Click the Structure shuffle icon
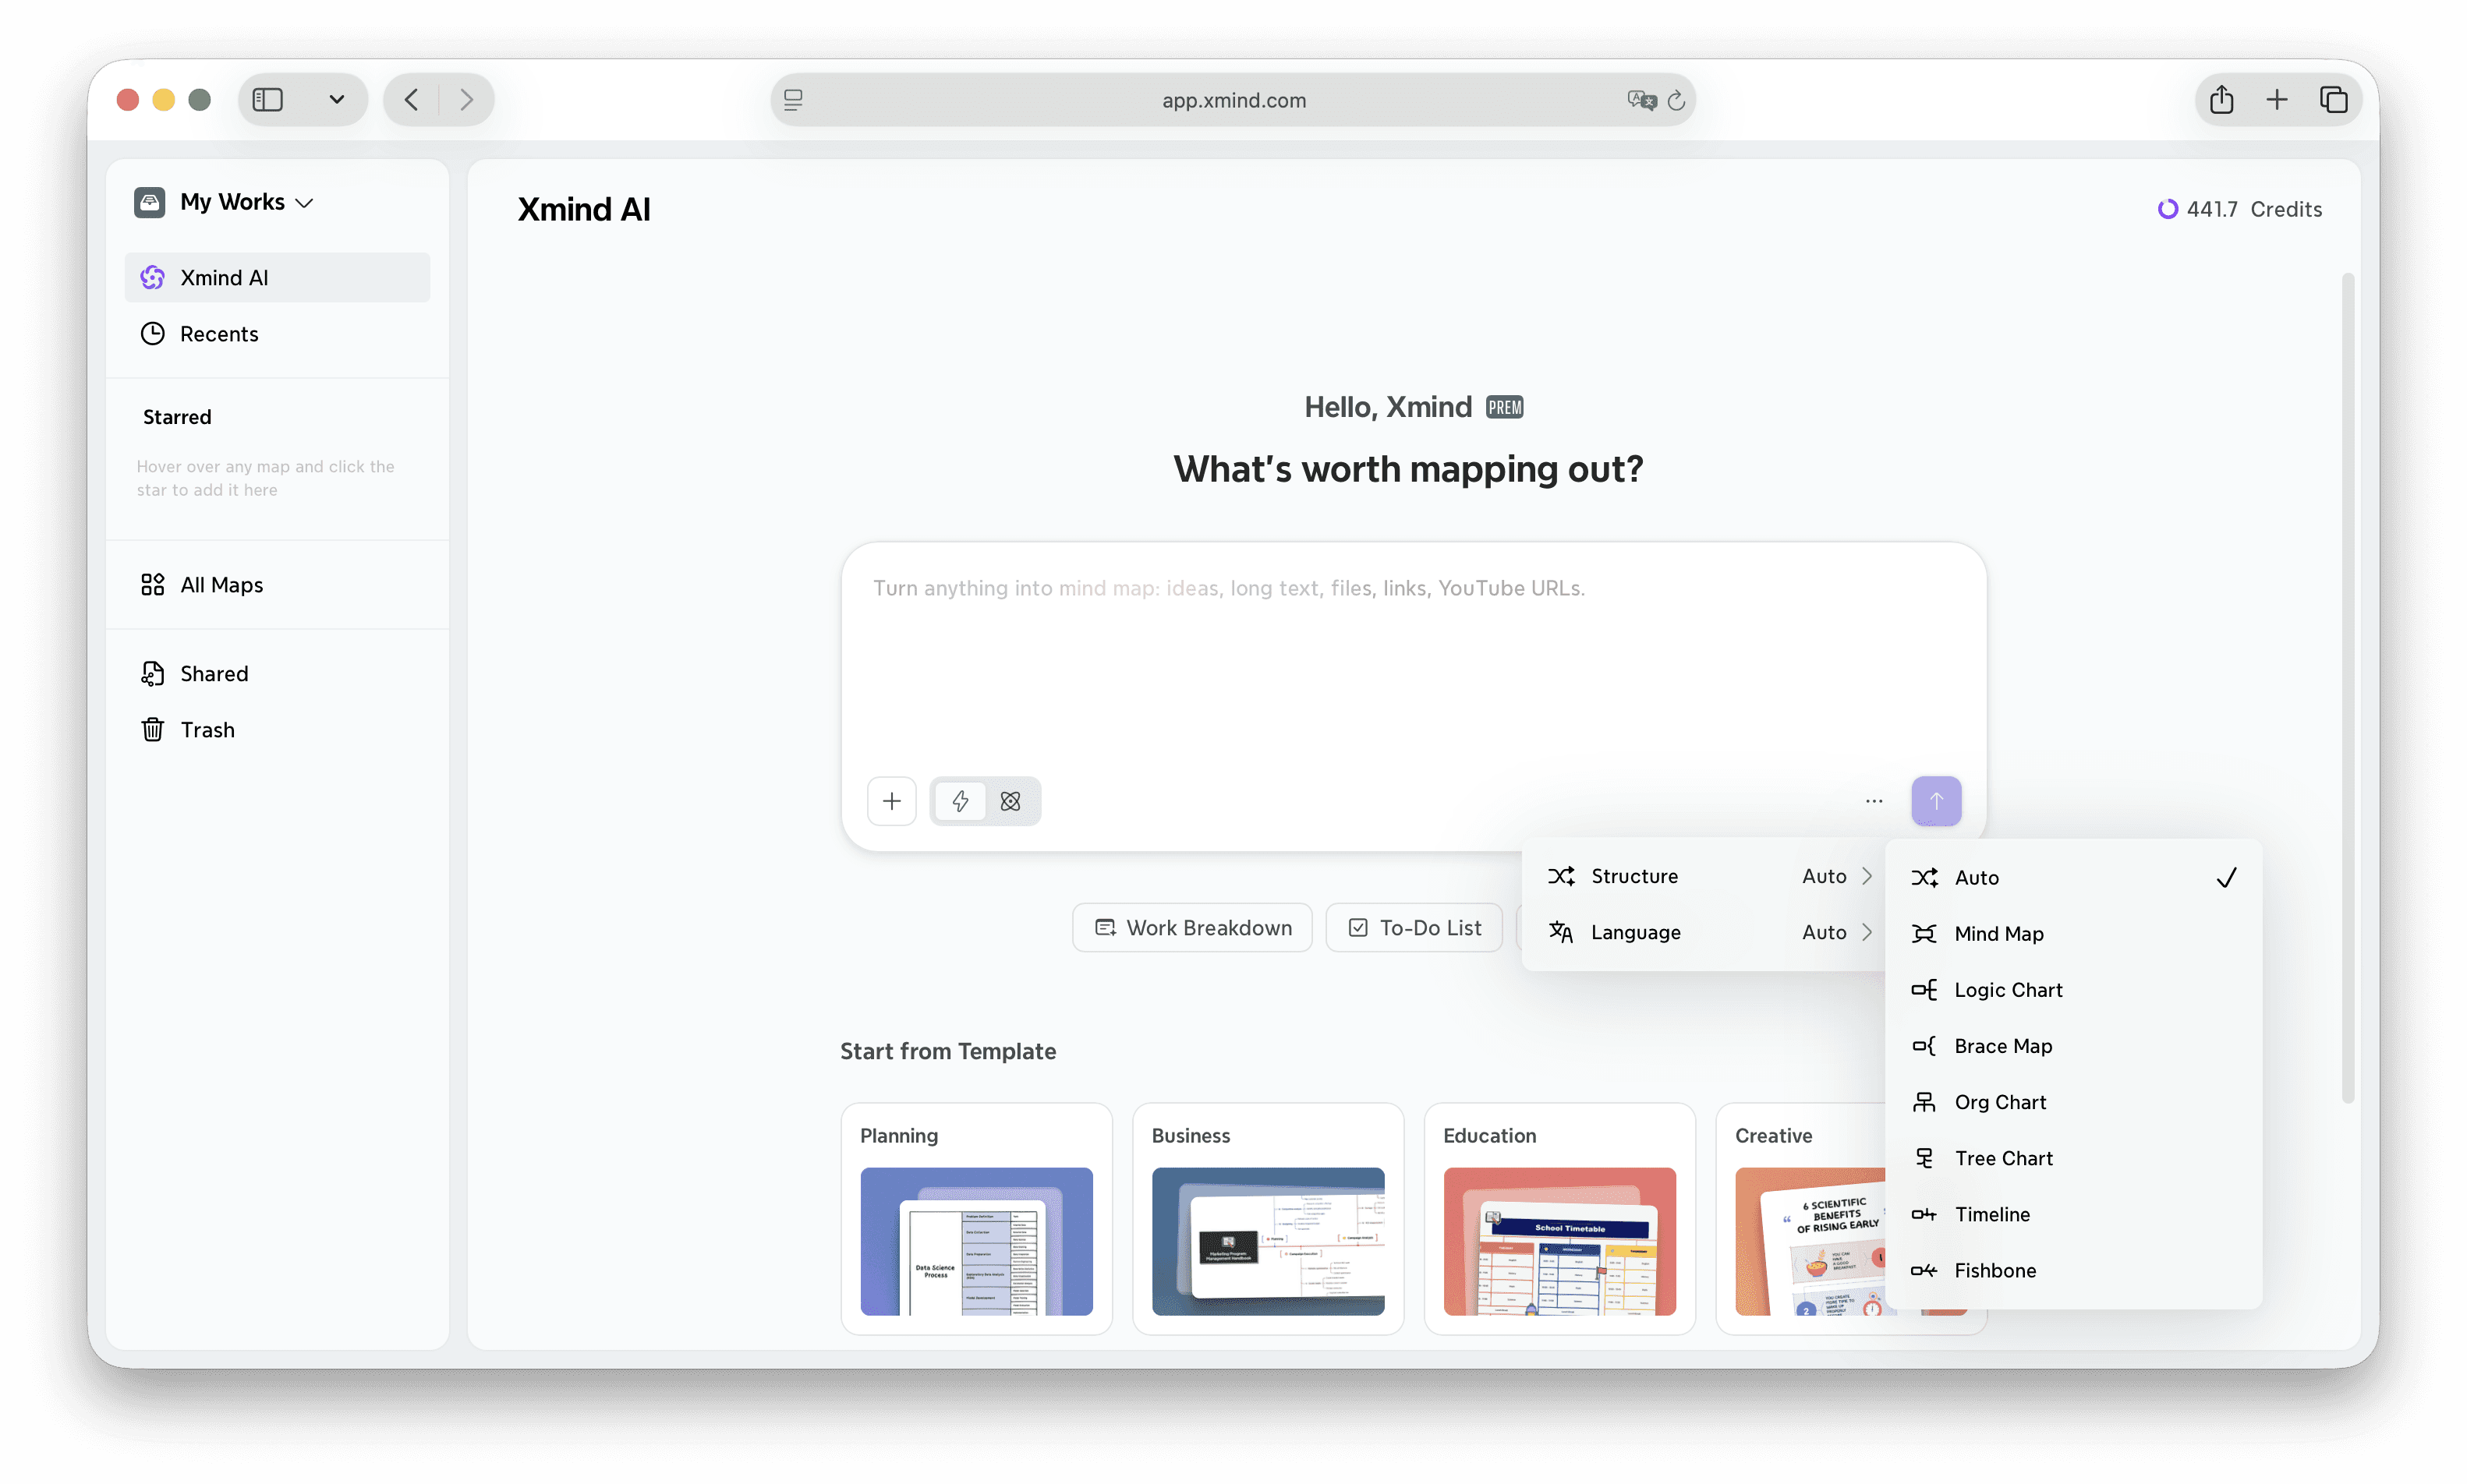 pyautogui.click(x=1562, y=876)
